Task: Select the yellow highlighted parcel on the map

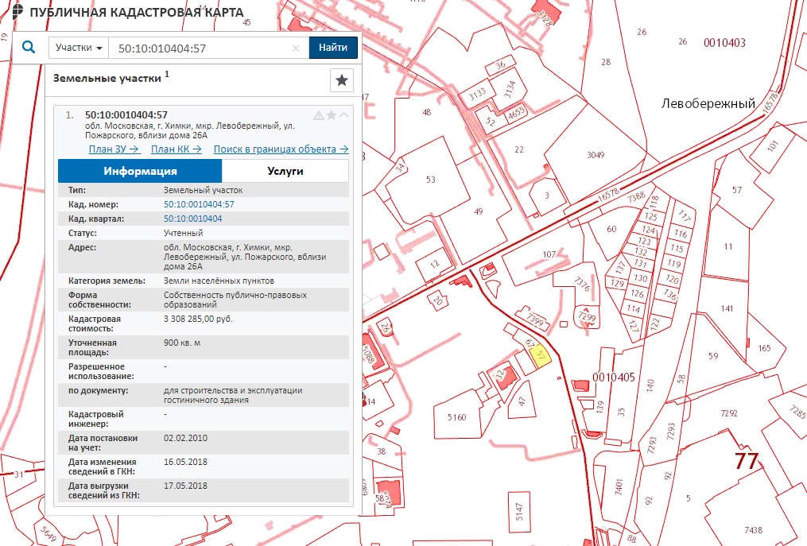Action: (x=541, y=356)
